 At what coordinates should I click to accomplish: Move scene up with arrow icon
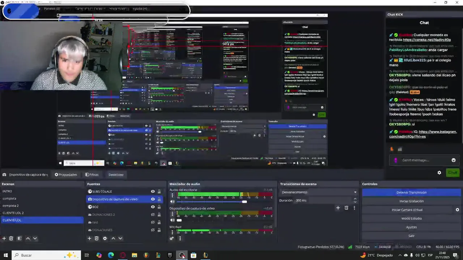pyautogui.click(x=28, y=238)
